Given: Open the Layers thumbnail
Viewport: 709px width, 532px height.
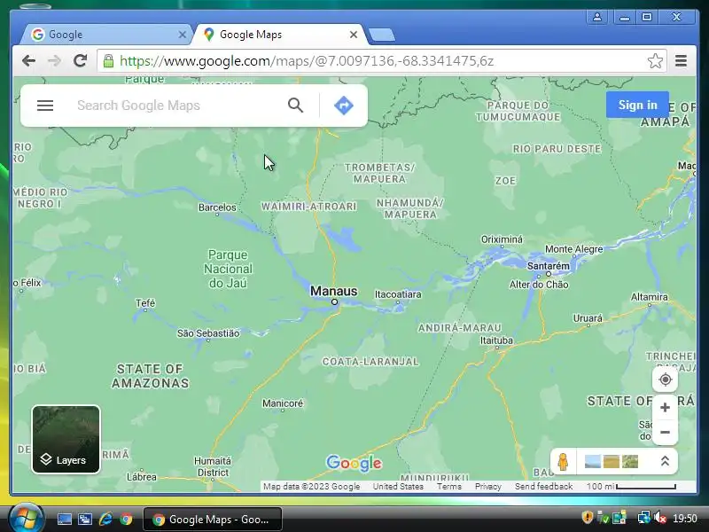Looking at the screenshot, I should click(66, 439).
